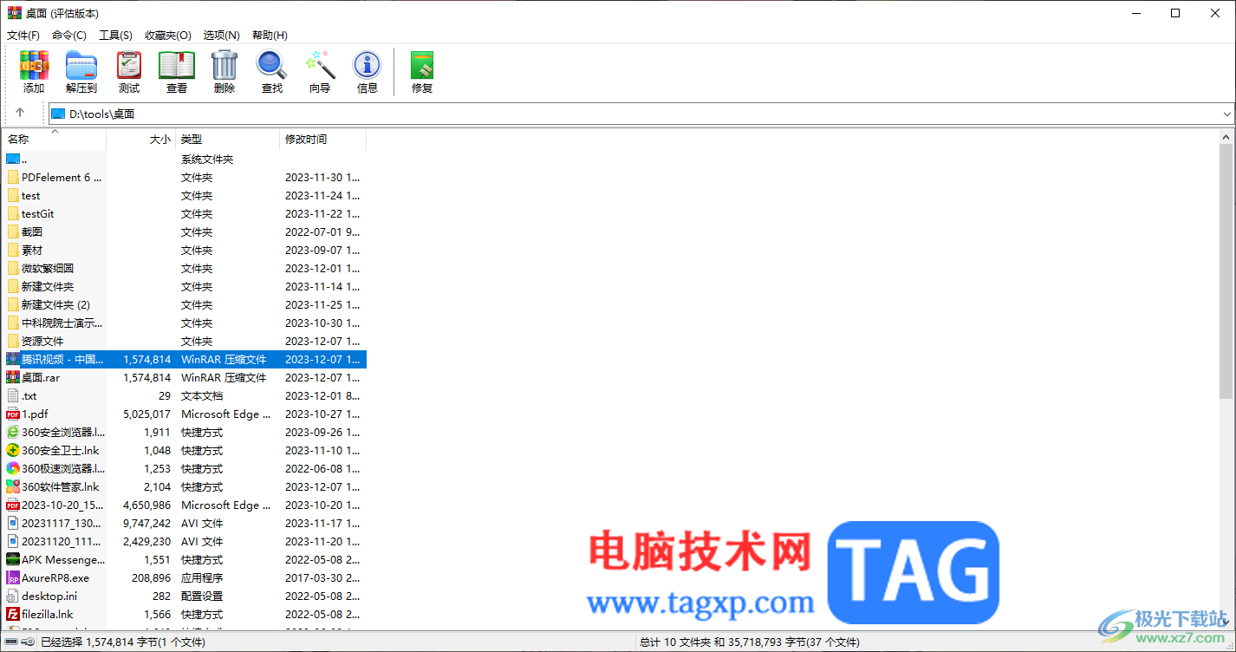Click the 桌面.rar archive file icon
Viewport: 1236px width, 652px height.
tap(13, 377)
